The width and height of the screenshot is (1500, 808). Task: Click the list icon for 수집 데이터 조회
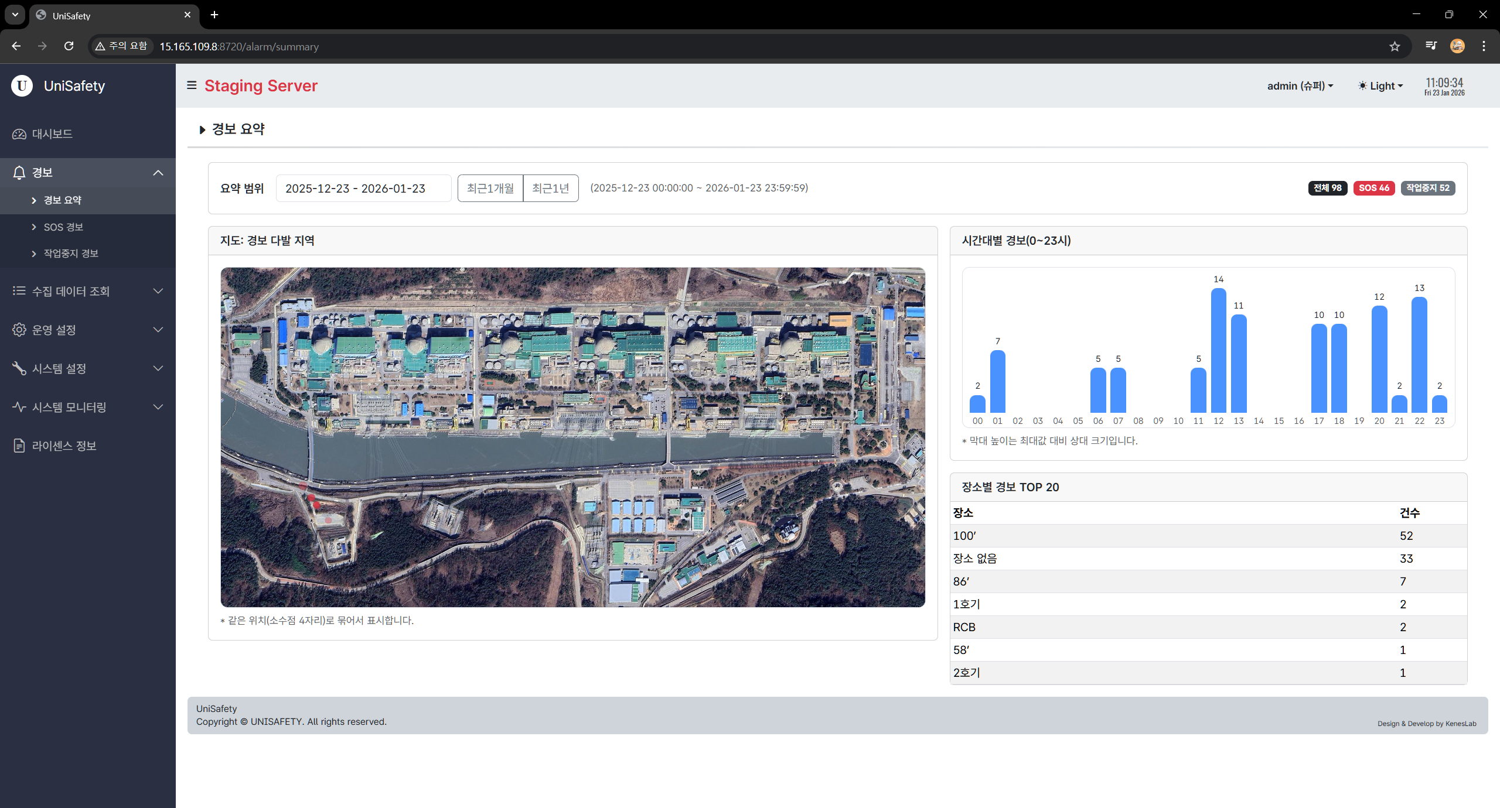pyautogui.click(x=19, y=291)
